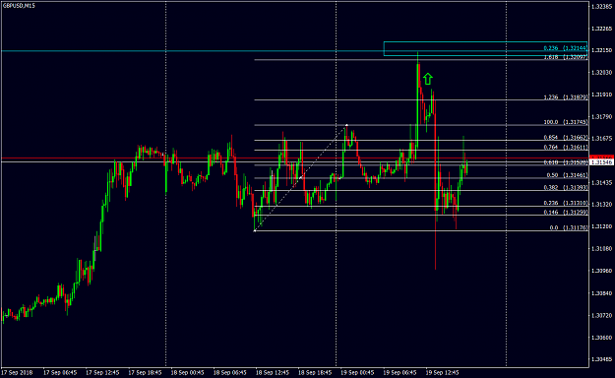Click price scale value 1.32385
The height and width of the screenshot is (378, 615).
click(601, 6)
